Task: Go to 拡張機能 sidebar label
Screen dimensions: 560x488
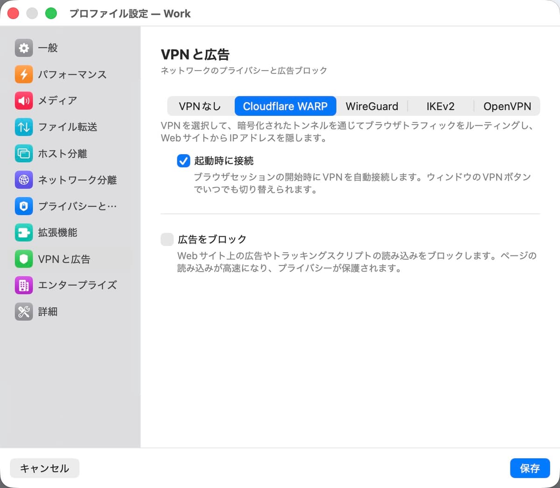Action: [57, 233]
